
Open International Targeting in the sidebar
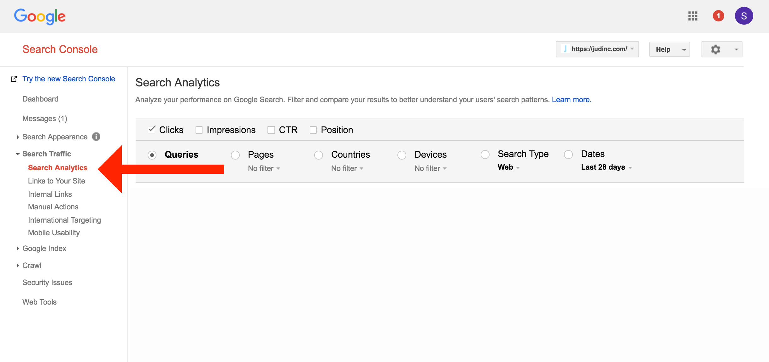[64, 220]
